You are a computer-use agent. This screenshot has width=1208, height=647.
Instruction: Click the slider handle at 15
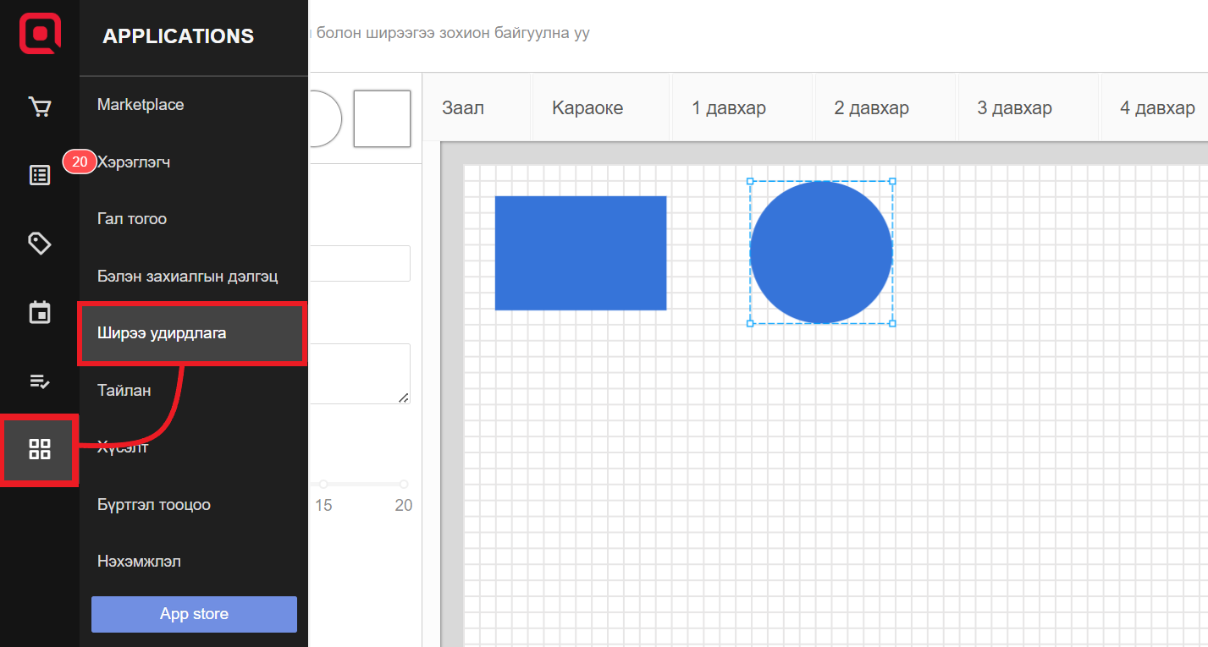pos(323,485)
